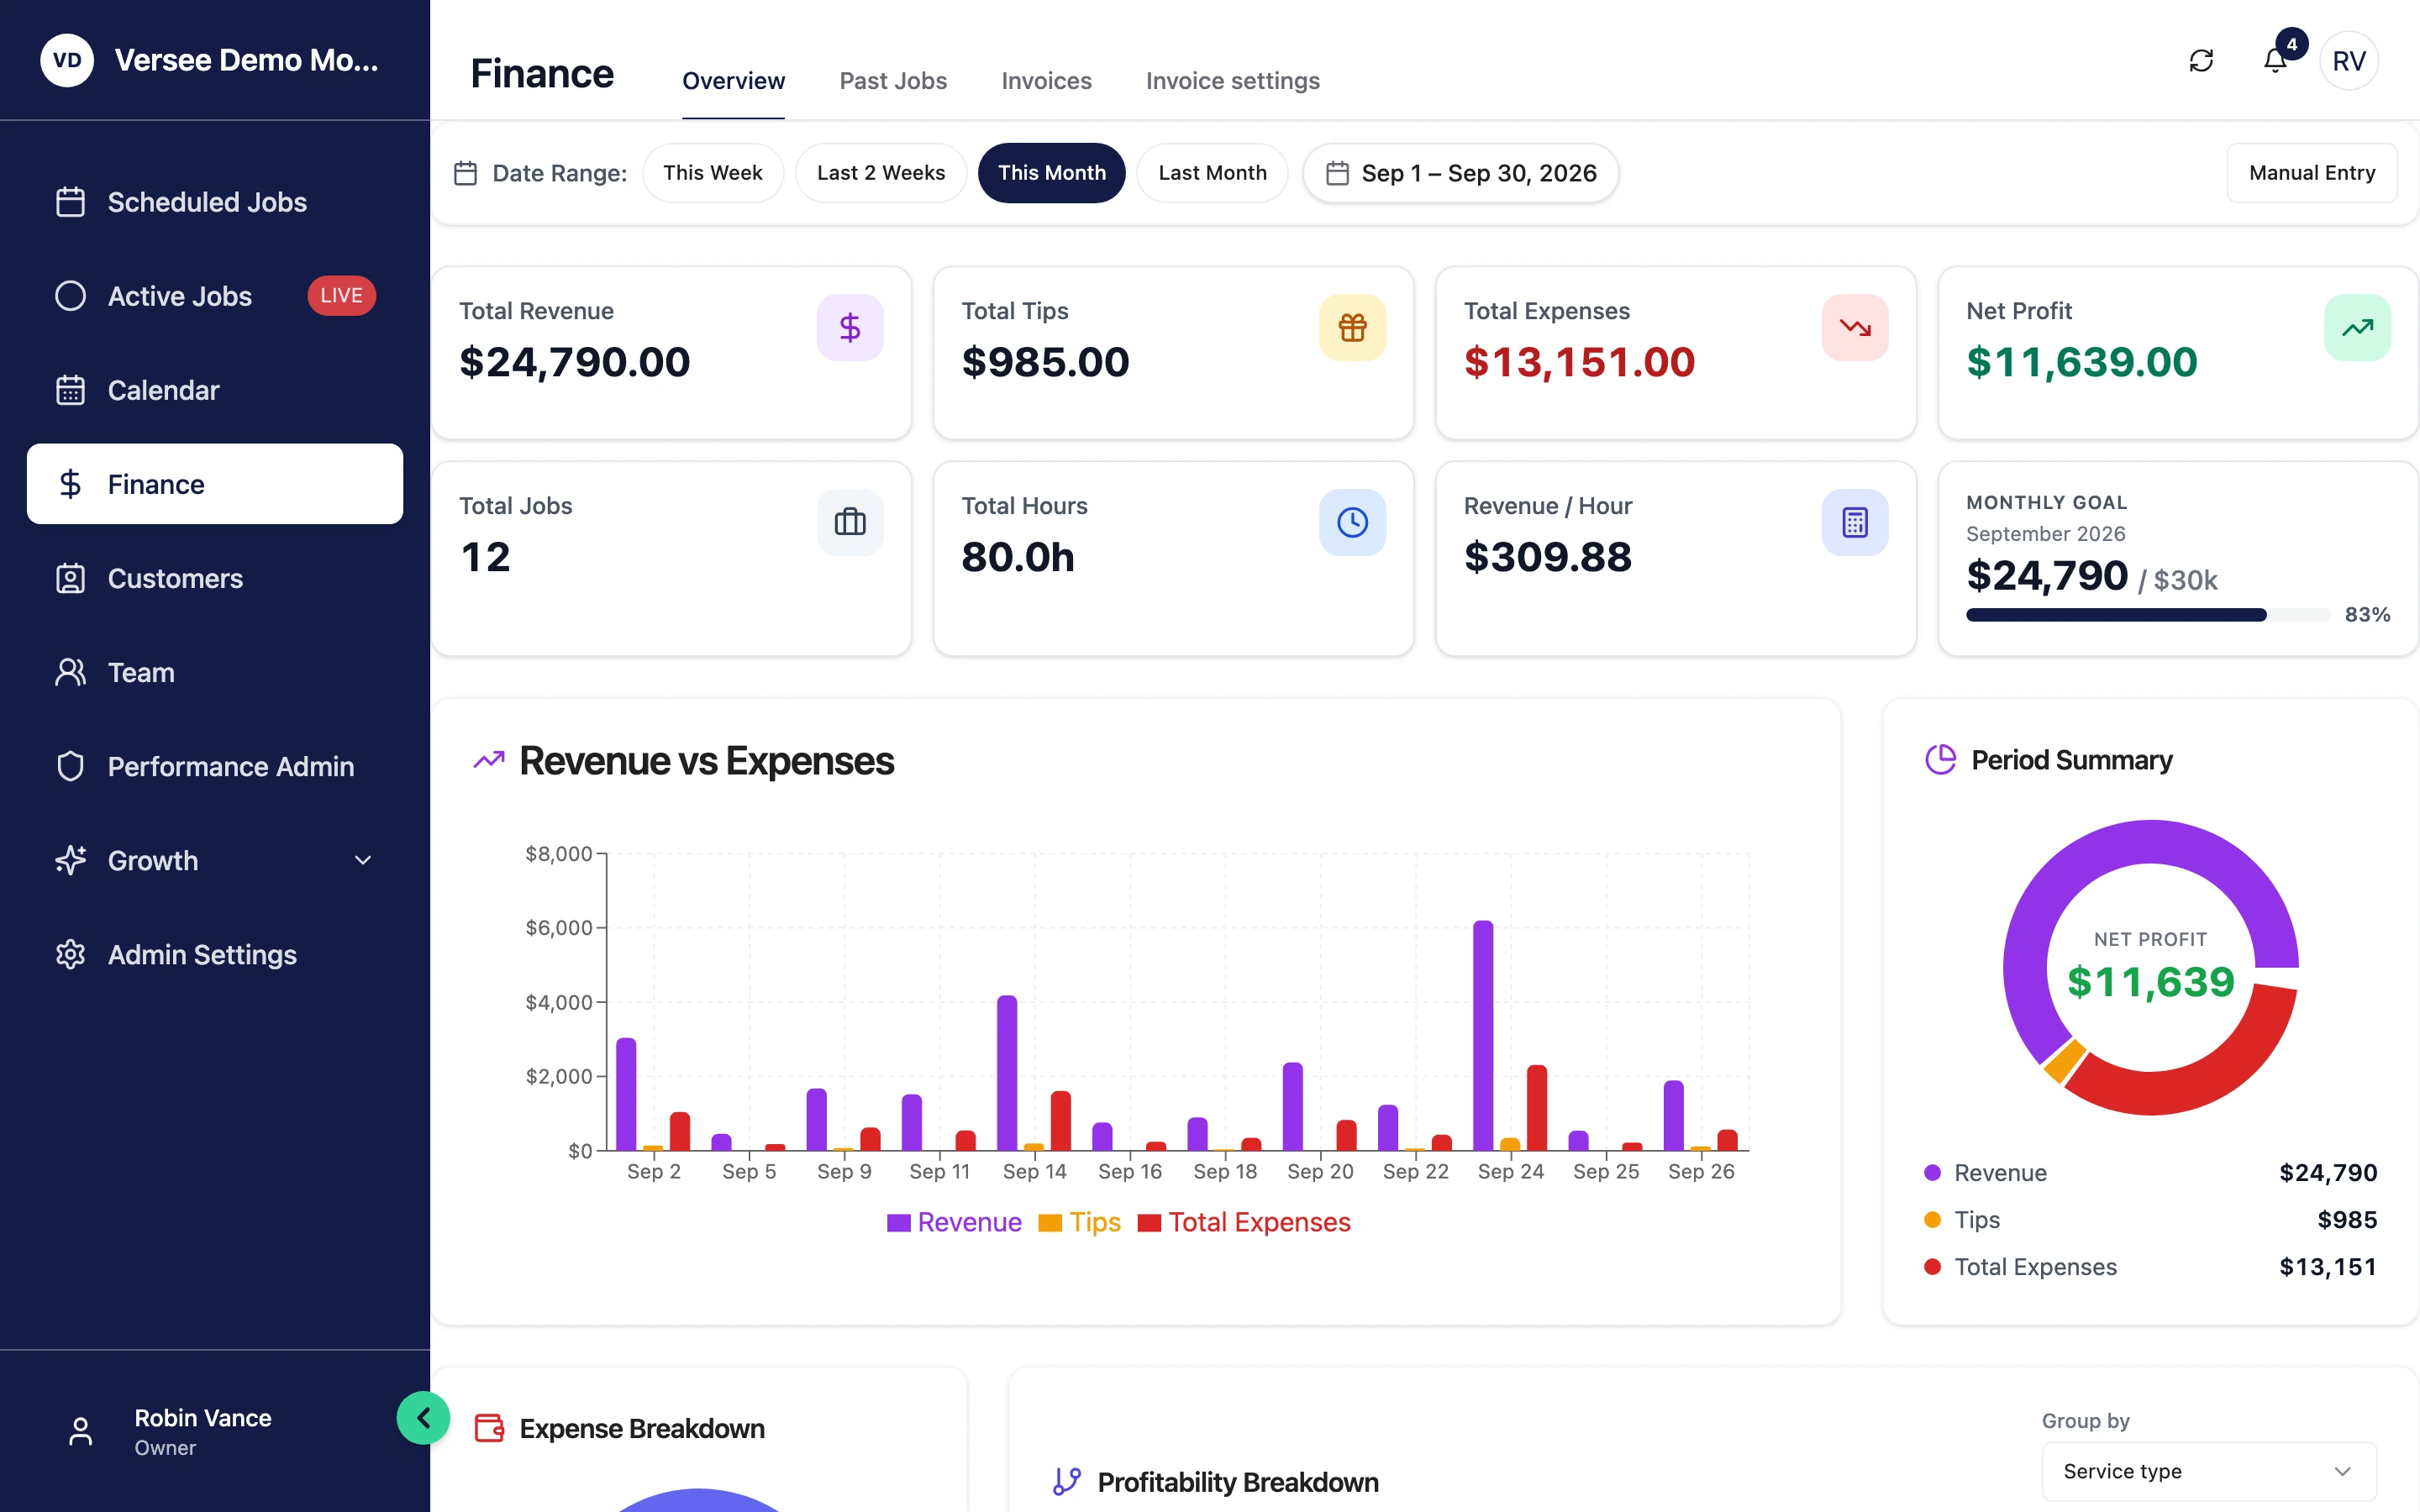Click the Revenue vs Expenses trend icon
The height and width of the screenshot is (1512, 2420).
click(x=489, y=761)
